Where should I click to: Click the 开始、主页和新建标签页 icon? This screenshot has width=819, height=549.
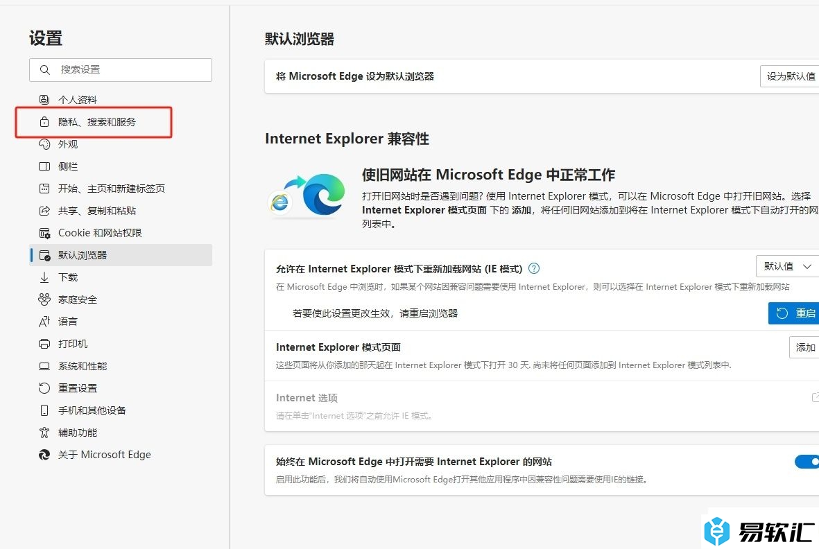click(x=44, y=189)
